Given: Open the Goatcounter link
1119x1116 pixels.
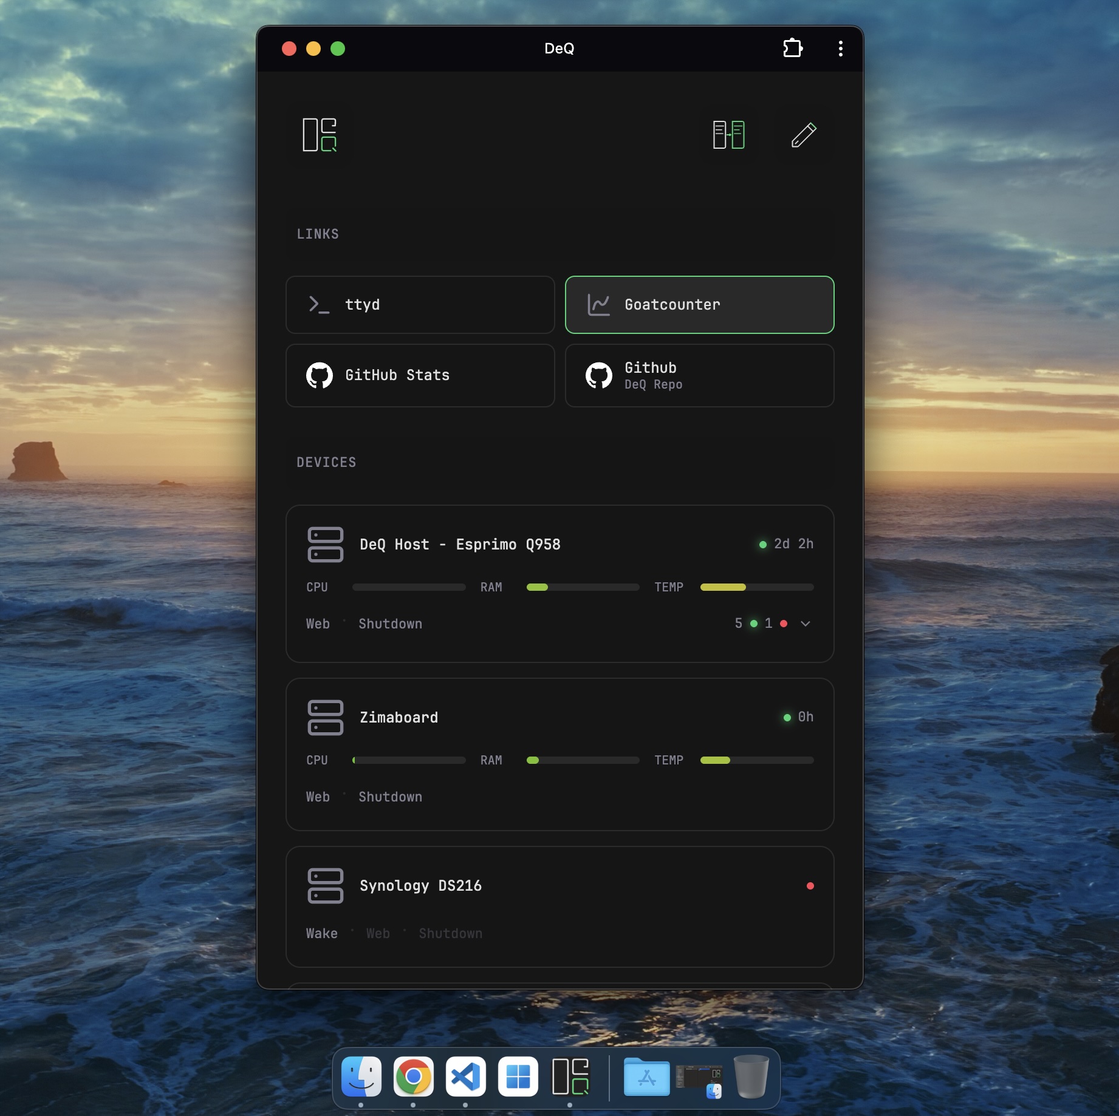Looking at the screenshot, I should 699,305.
